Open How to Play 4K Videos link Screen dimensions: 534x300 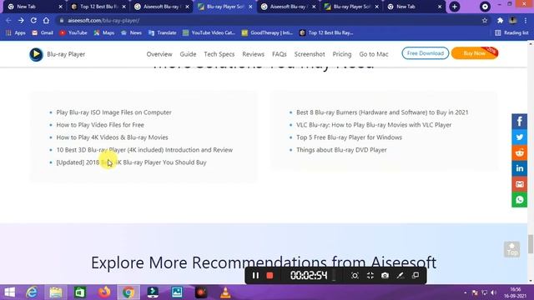tap(112, 137)
